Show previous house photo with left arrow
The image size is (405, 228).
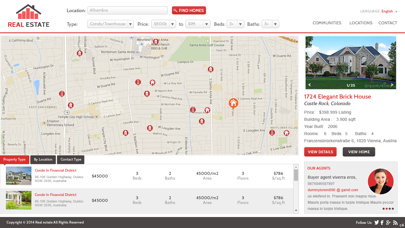pyautogui.click(x=309, y=85)
